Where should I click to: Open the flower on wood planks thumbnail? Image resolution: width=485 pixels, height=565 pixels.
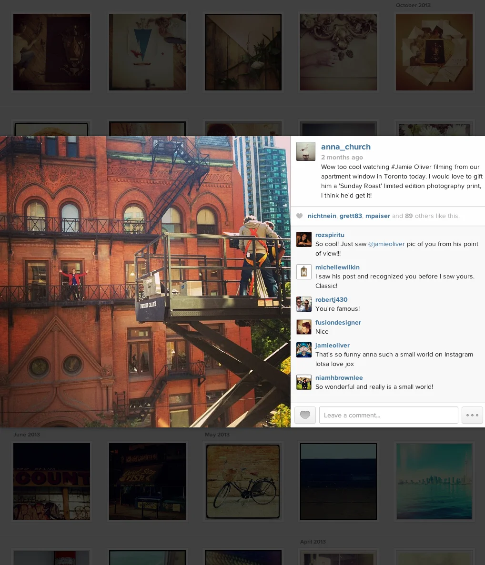tap(243, 52)
